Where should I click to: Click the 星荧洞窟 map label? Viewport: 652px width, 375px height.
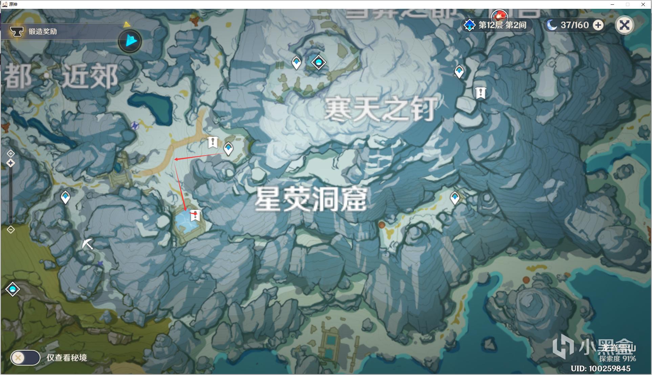311,199
